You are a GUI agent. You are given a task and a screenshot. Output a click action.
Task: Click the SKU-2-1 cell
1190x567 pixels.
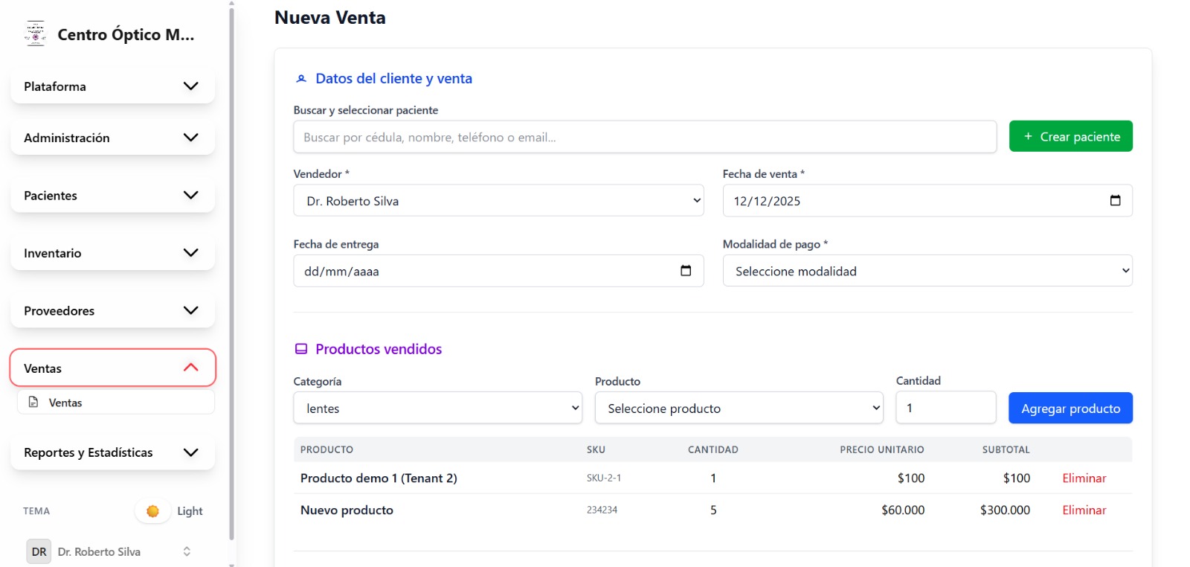pos(603,478)
